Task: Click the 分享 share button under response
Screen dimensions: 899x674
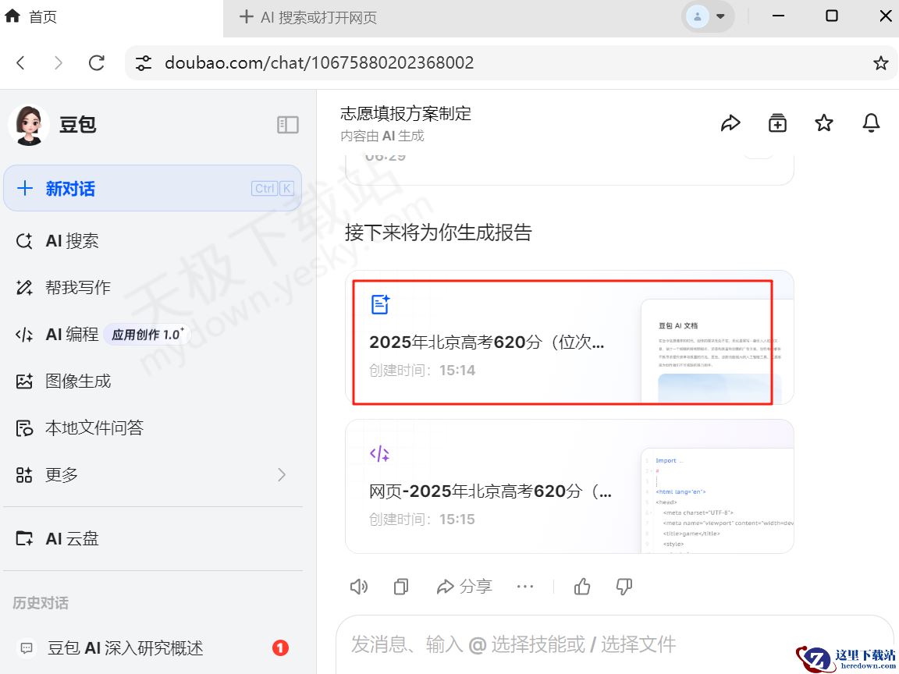Action: [x=464, y=587]
